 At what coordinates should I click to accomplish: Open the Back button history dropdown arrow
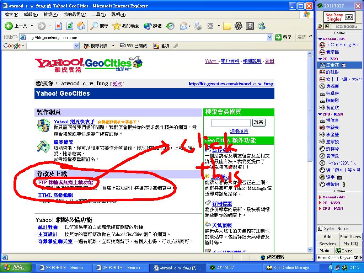(x=32, y=26)
